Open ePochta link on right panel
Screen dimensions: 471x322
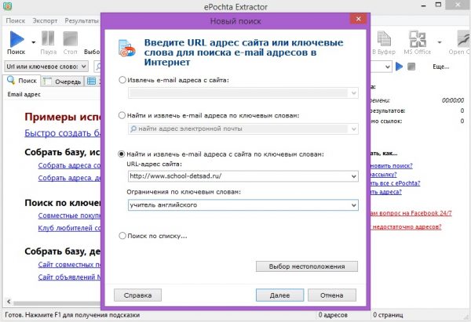396,183
